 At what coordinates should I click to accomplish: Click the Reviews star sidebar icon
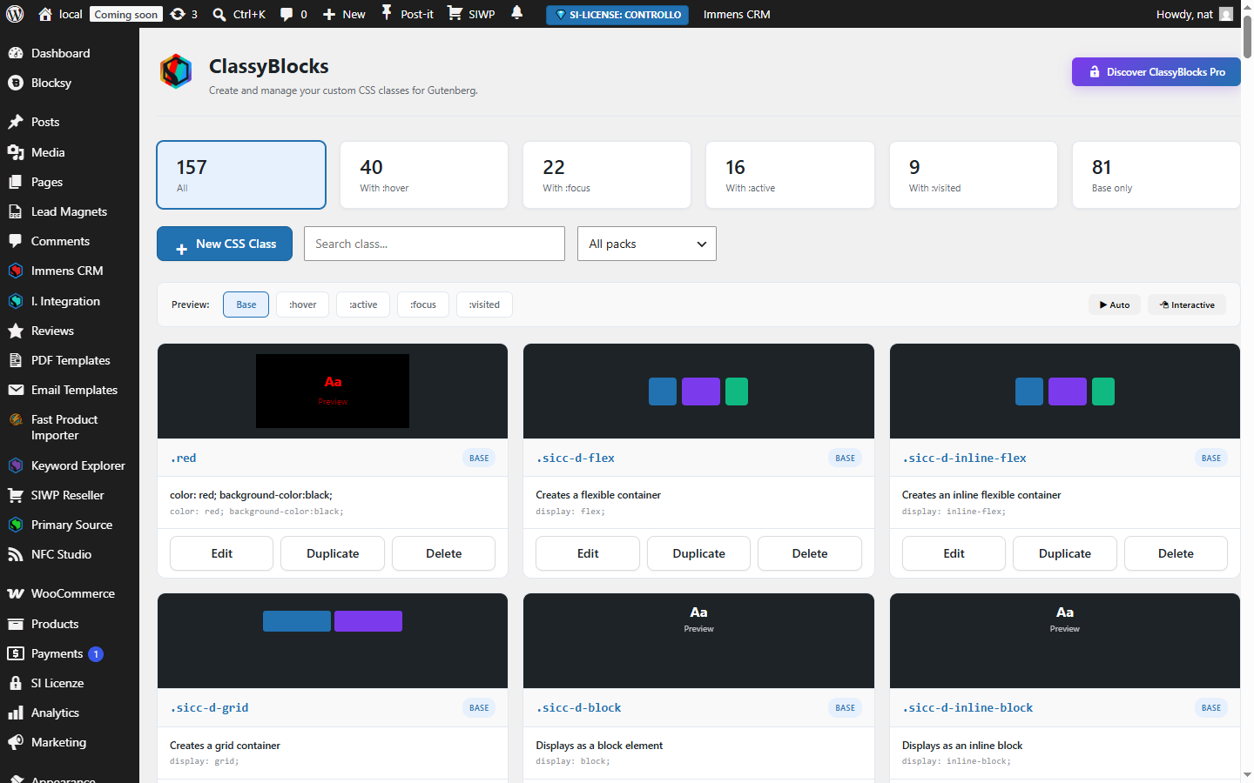(x=16, y=331)
